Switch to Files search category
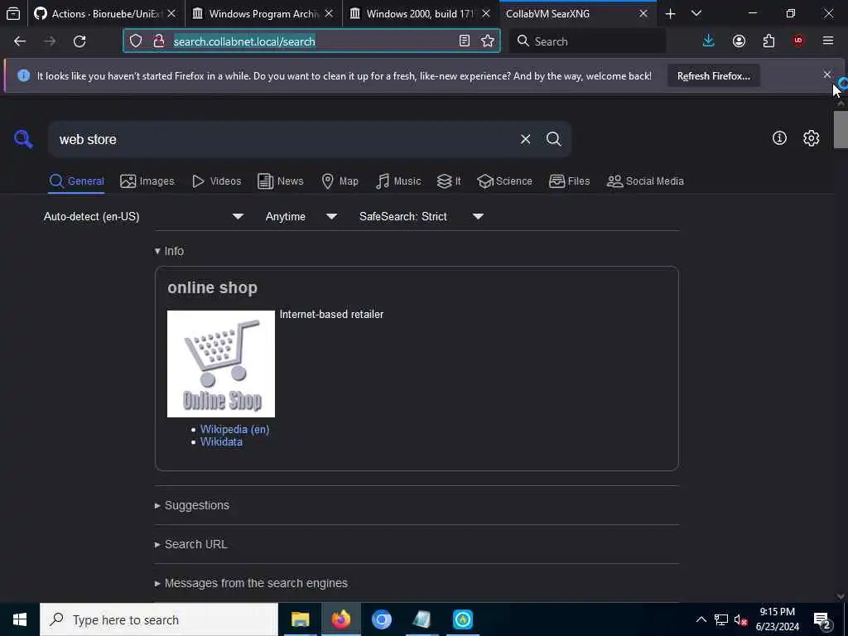Viewport: 848px width, 636px height. tap(569, 181)
